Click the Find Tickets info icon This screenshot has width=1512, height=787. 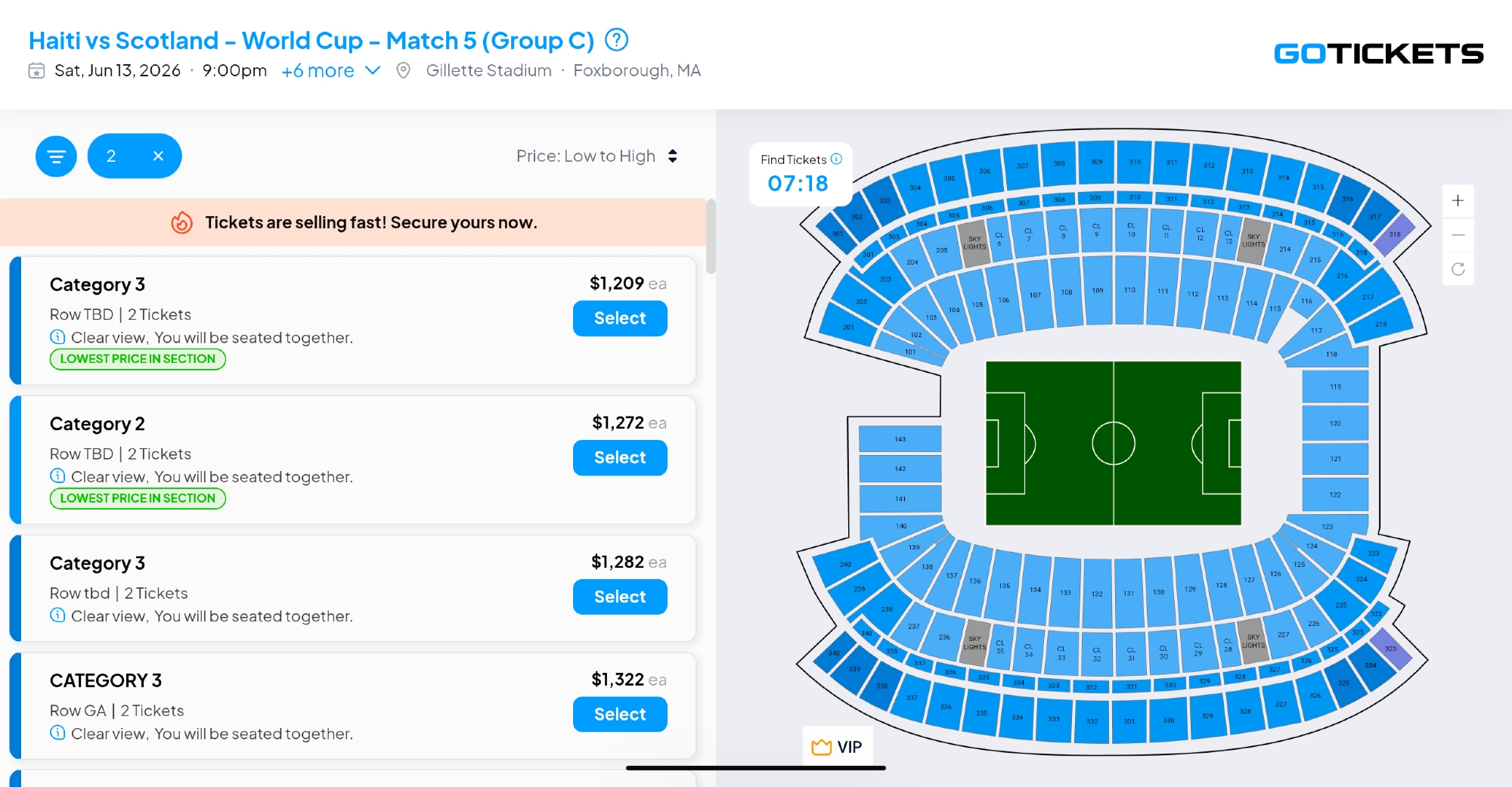coord(836,160)
